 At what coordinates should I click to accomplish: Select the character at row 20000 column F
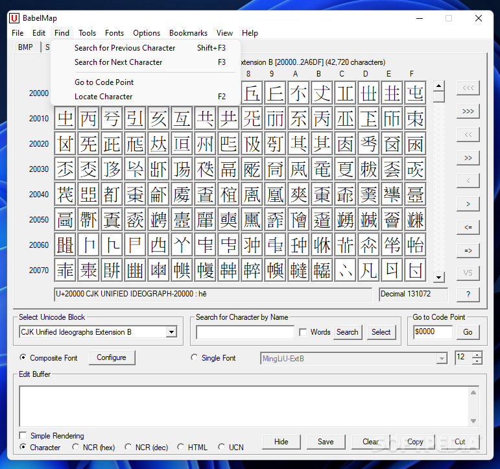[415, 93]
